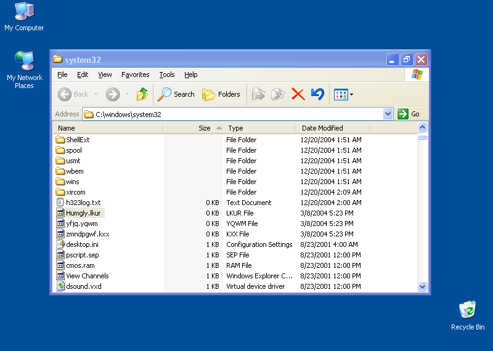This screenshot has width=493, height=351.
Task: Expand the Forward history dropdown arrow
Action: pos(127,94)
